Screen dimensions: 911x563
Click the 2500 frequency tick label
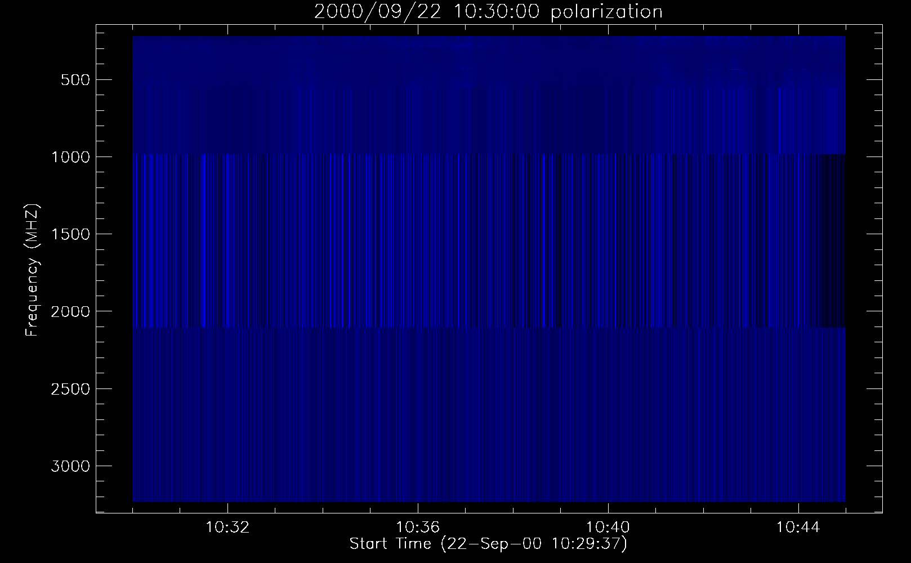pyautogui.click(x=69, y=389)
